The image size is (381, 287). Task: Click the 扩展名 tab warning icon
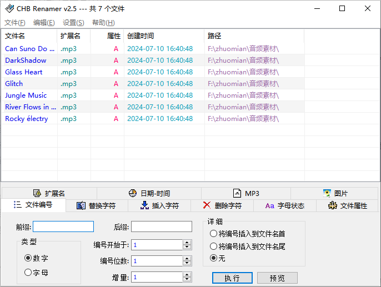pyautogui.click(x=37, y=193)
